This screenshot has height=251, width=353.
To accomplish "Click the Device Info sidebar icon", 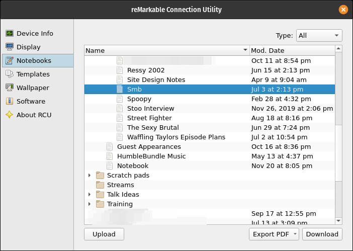I will point(9,33).
